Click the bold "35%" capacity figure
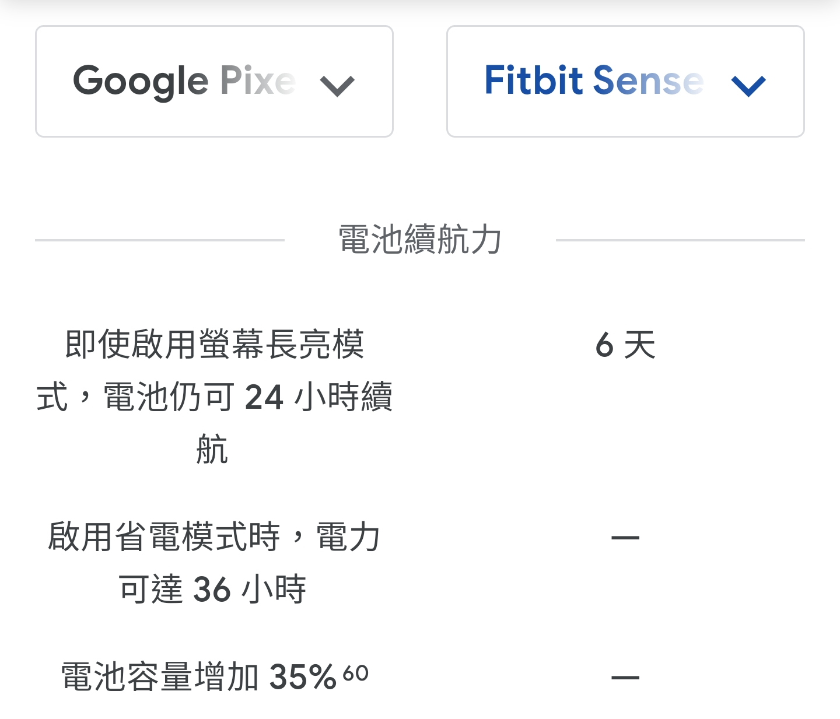 tap(303, 677)
